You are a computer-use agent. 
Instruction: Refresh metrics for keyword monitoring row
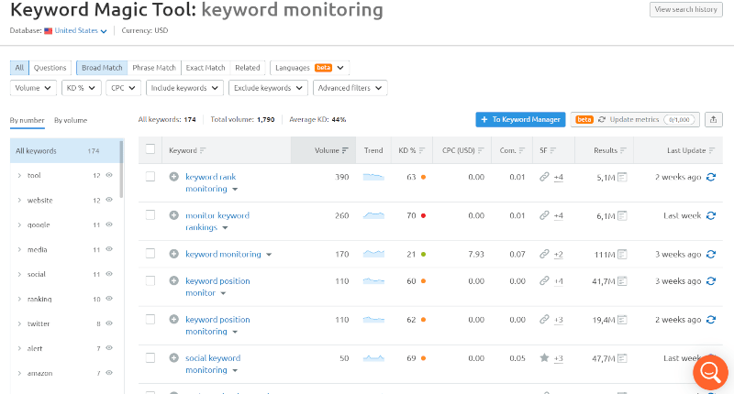pyautogui.click(x=710, y=254)
